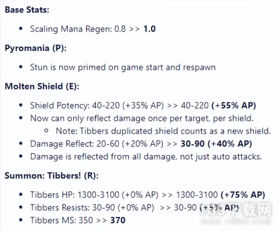Screen dimensions: 279x231
Task: Click the Damage Reflect line
Action: [141, 144]
